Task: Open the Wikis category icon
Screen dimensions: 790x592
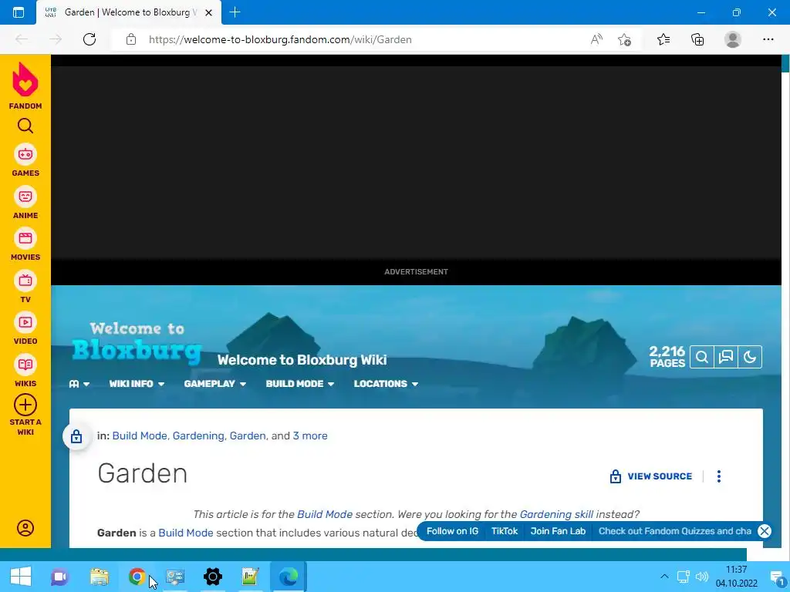Action: pyautogui.click(x=25, y=365)
